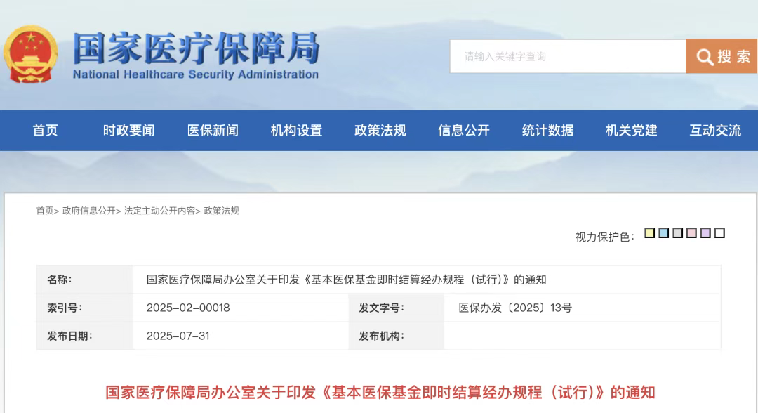The height and width of the screenshot is (413, 758).
Task: Click the 发文字号 label cell
Action: coord(397,308)
